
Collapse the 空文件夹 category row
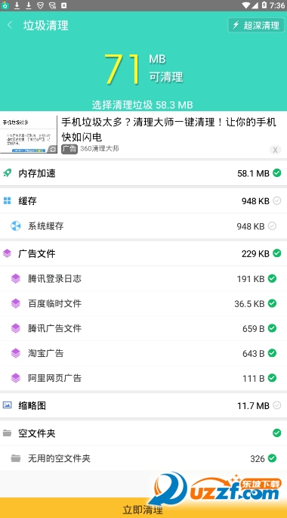tap(143, 433)
